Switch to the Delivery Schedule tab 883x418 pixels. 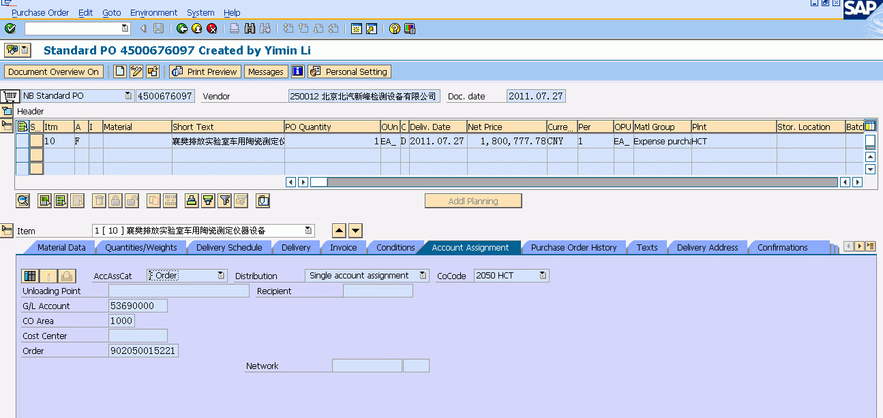pyautogui.click(x=229, y=247)
